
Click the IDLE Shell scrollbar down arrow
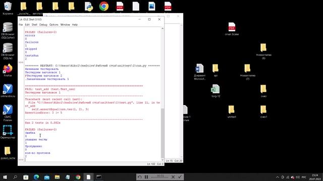point(163,159)
